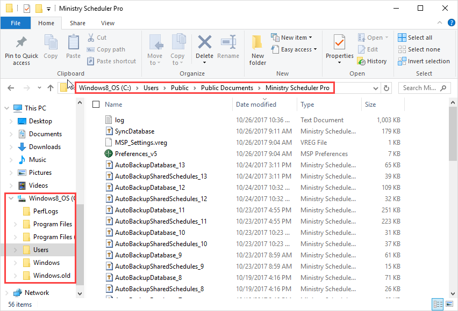Open the View ribbon tab
Screen dimensions: 458x311
[x=108, y=23]
